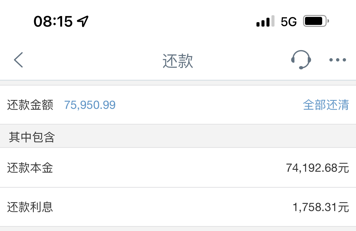This screenshot has height=231, width=356.
Task: Tap the location arrow status icon
Action: 83,21
